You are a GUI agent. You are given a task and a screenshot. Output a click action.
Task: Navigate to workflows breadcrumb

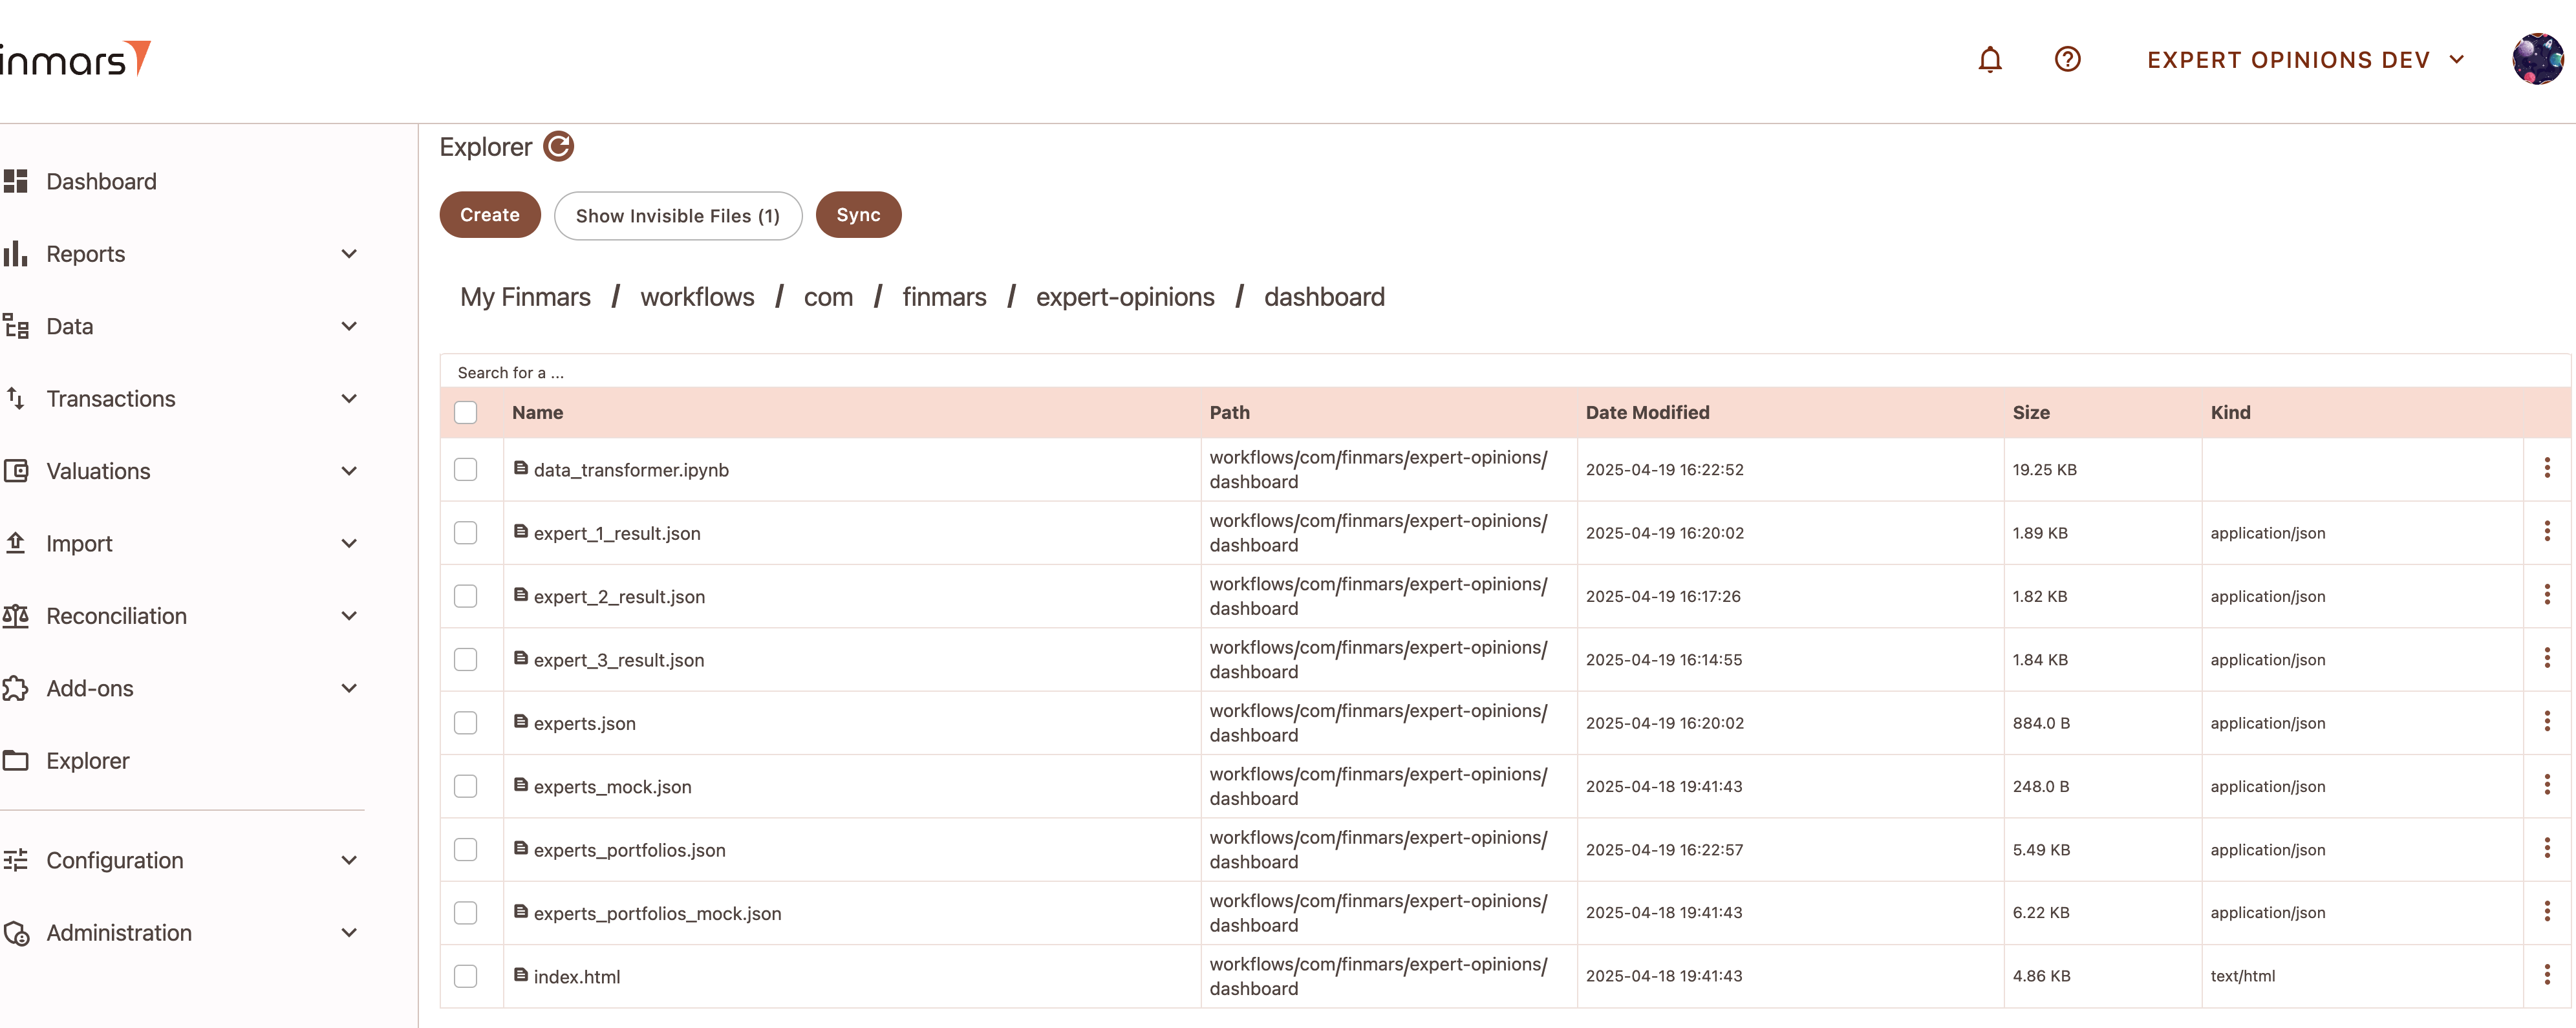697,297
